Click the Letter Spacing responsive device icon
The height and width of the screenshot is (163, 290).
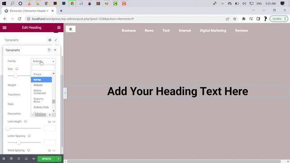tap(29, 136)
